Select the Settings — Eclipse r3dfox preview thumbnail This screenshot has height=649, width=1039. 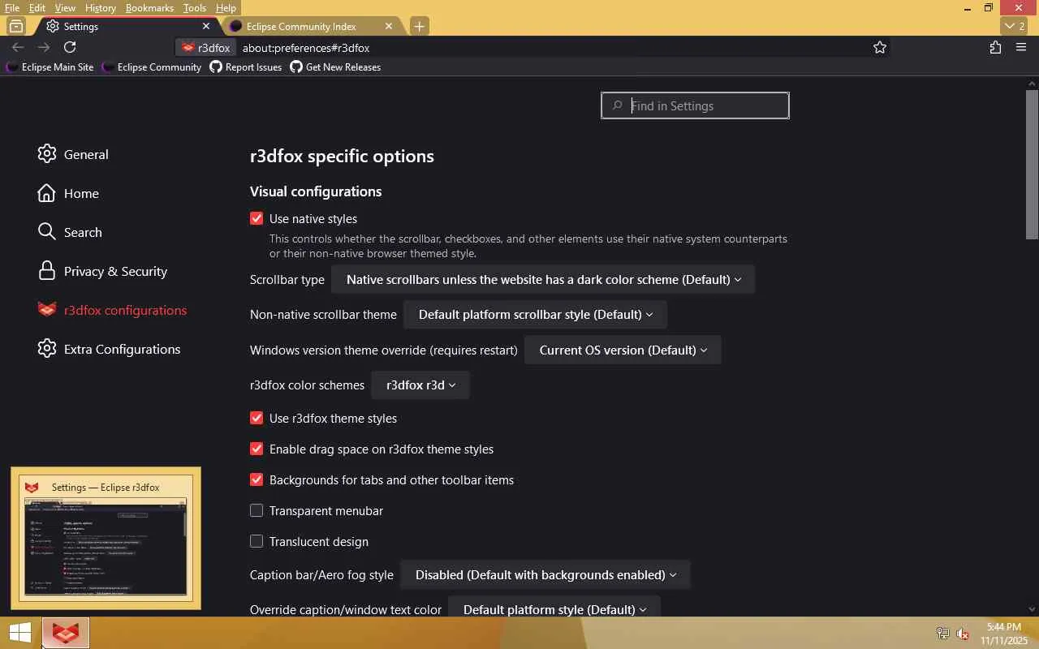106,539
